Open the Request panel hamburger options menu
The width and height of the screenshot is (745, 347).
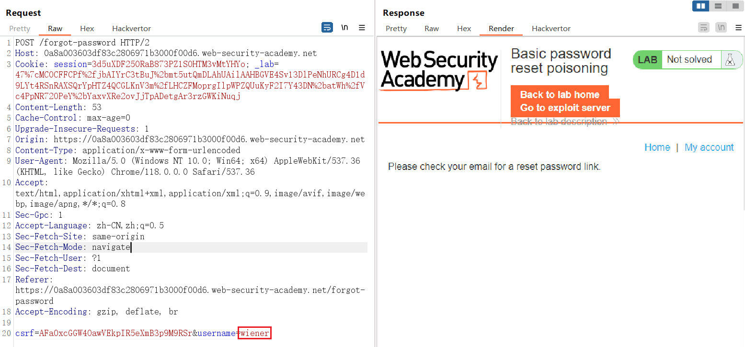click(362, 28)
